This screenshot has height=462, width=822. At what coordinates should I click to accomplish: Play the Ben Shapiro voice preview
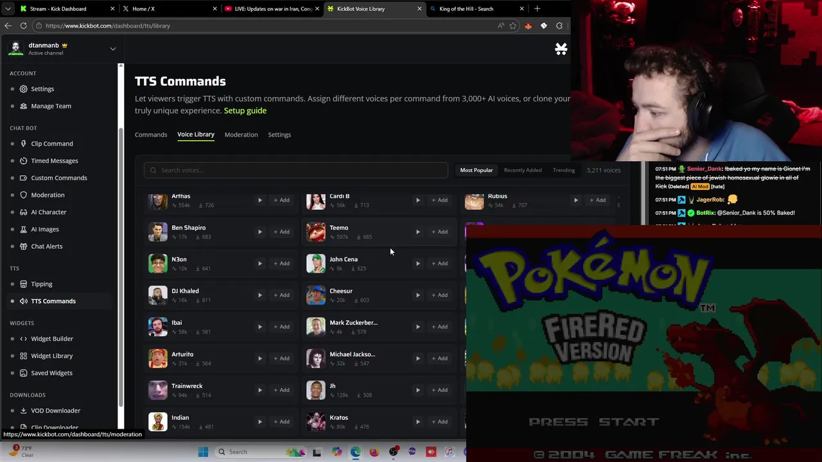259,232
